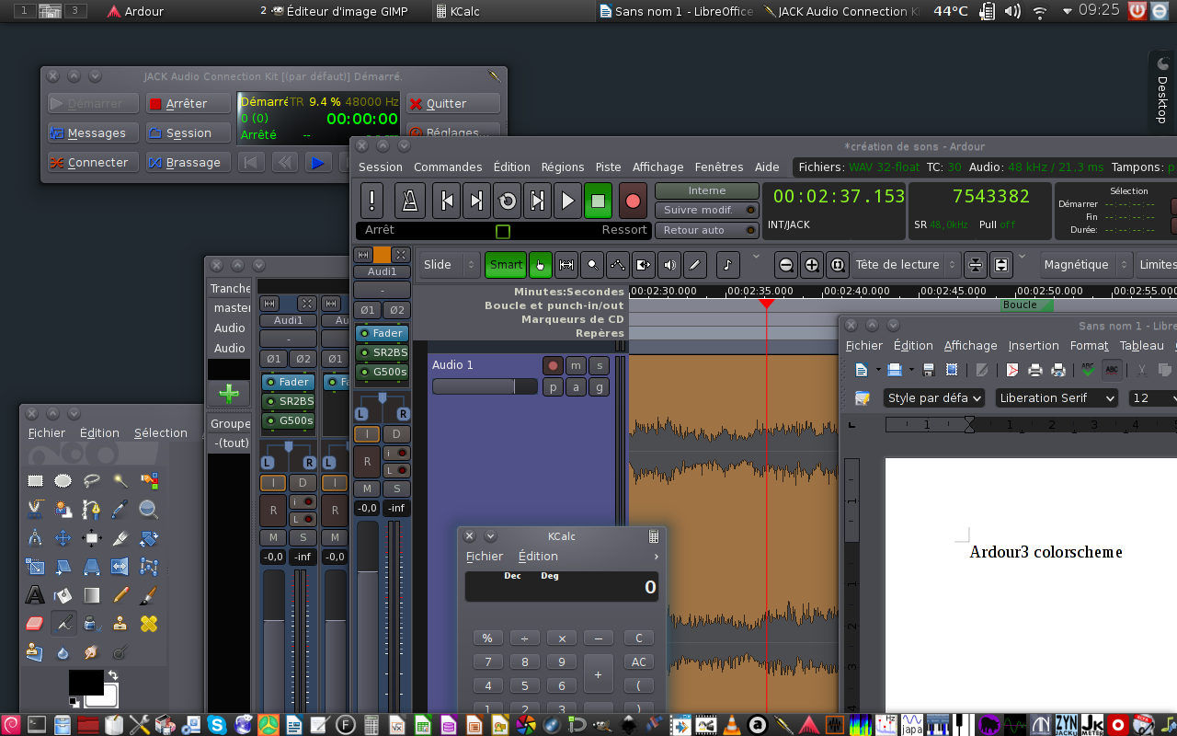Image resolution: width=1177 pixels, height=736 pixels.
Task: Select GIMP paths tool
Action: 92,509
